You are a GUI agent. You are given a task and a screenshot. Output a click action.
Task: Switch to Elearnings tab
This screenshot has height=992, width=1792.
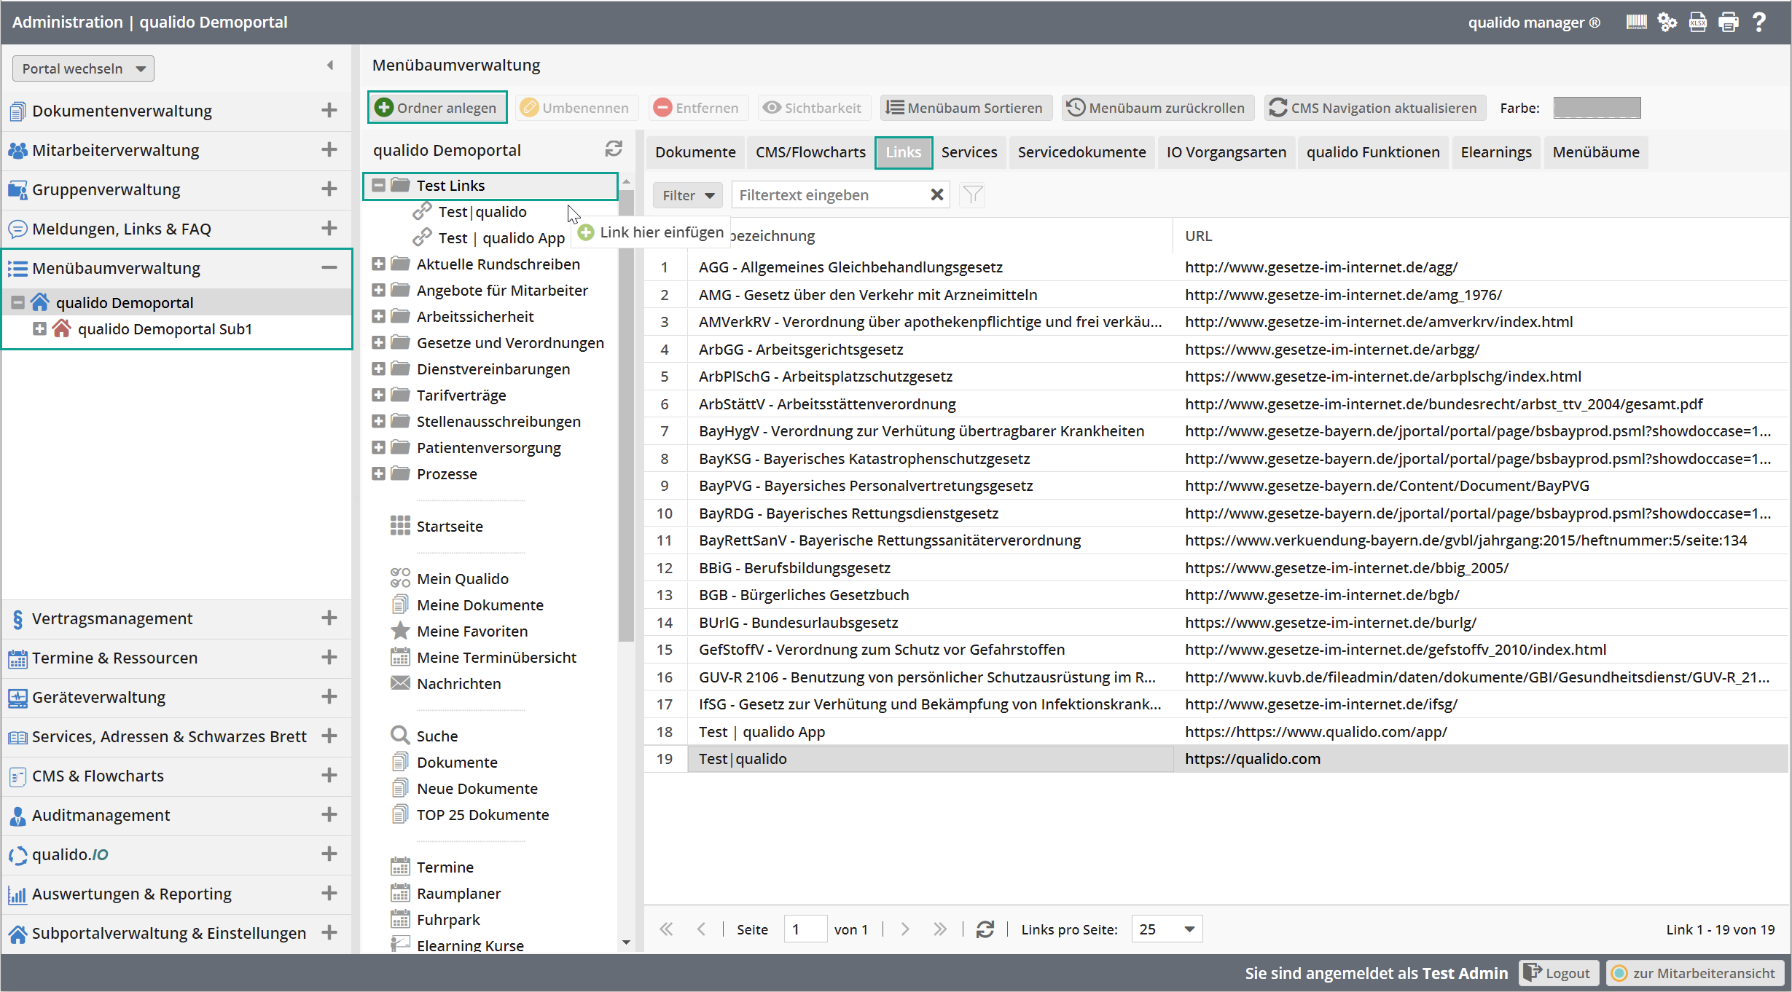point(1495,152)
